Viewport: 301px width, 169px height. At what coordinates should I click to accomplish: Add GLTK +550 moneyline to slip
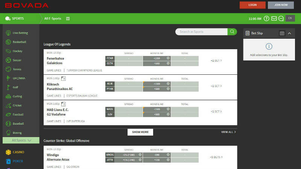(x=157, y=63)
